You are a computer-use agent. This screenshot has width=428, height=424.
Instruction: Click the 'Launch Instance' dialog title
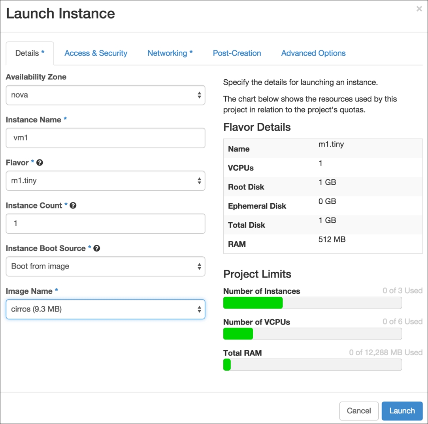60,14
